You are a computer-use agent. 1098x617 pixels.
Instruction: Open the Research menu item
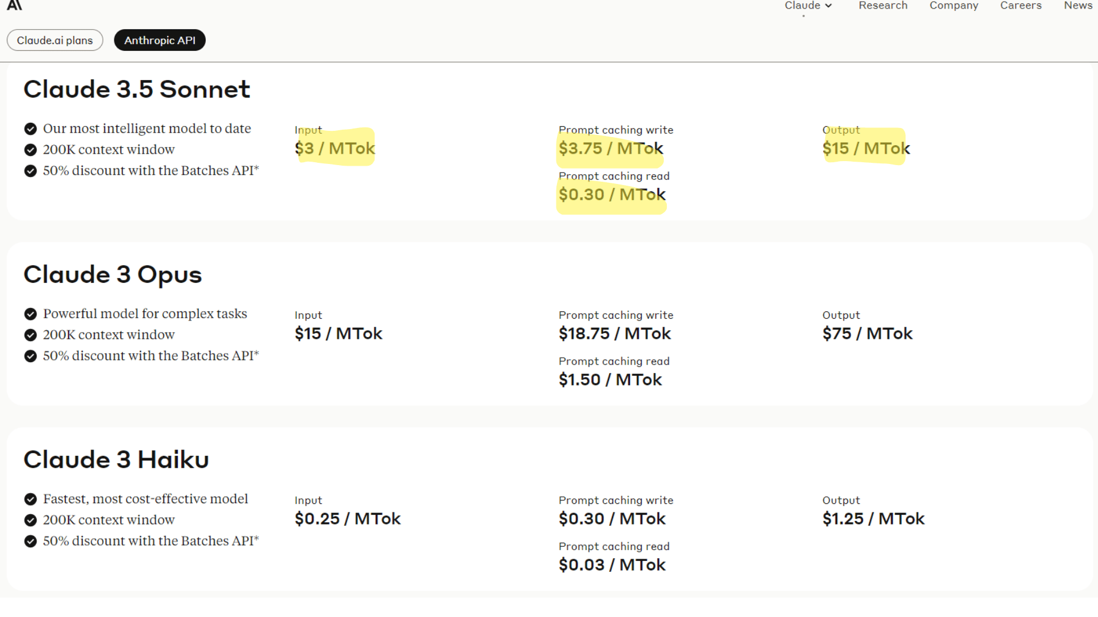[x=883, y=6]
